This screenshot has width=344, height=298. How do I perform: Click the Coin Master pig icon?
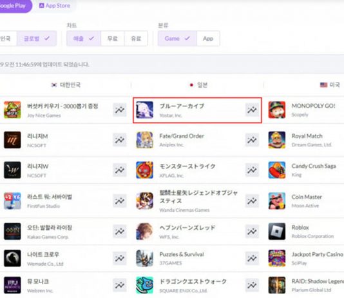[277, 201]
